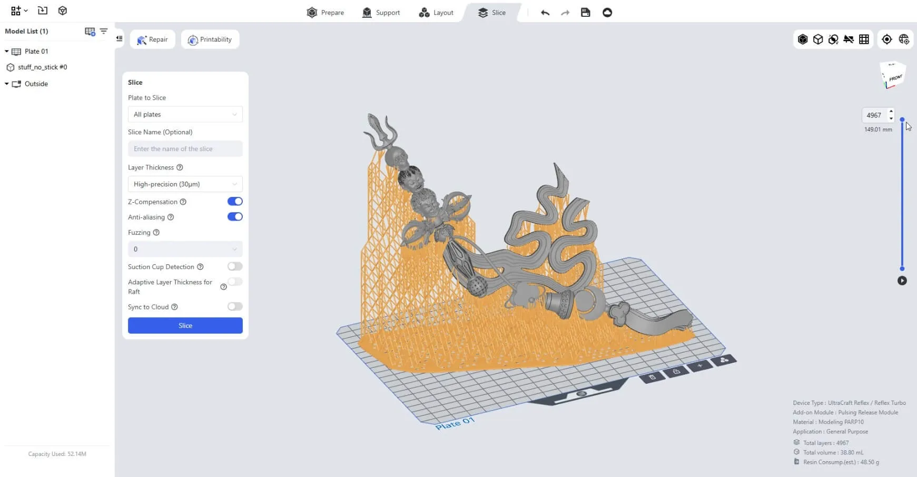Open the Plate to Slice dropdown
The height and width of the screenshot is (477, 917).
185,115
